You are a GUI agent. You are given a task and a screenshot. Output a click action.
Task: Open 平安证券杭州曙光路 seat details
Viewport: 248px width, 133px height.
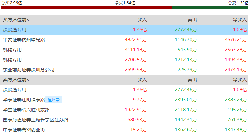[x=24, y=40]
